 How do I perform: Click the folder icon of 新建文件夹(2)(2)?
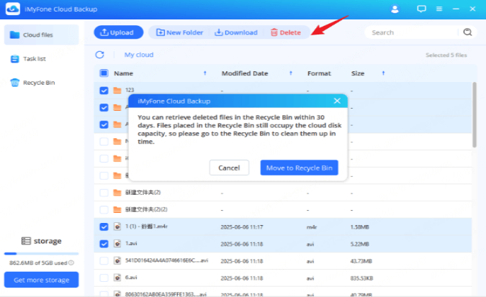tap(117, 210)
